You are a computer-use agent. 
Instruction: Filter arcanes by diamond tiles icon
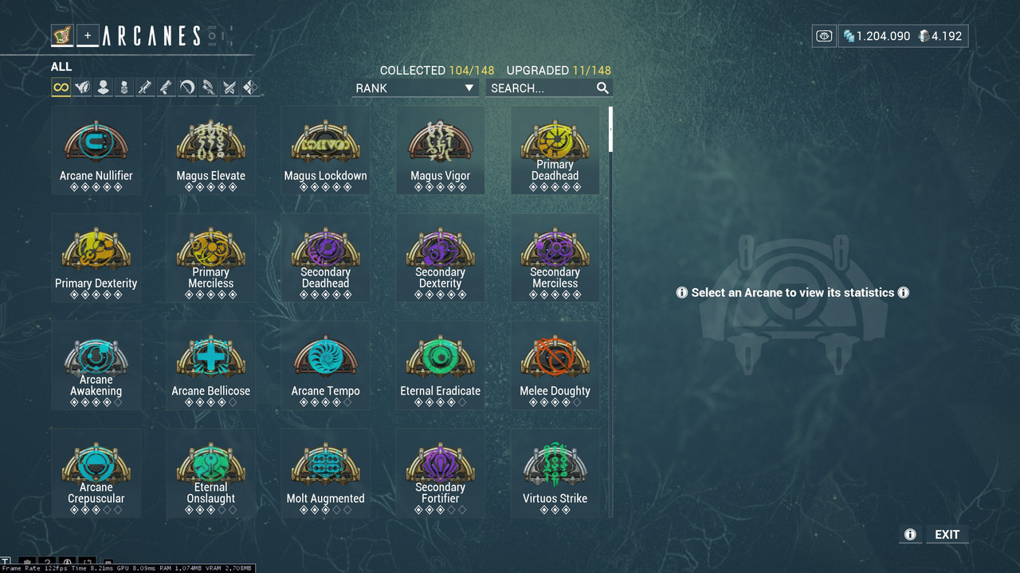(x=250, y=88)
